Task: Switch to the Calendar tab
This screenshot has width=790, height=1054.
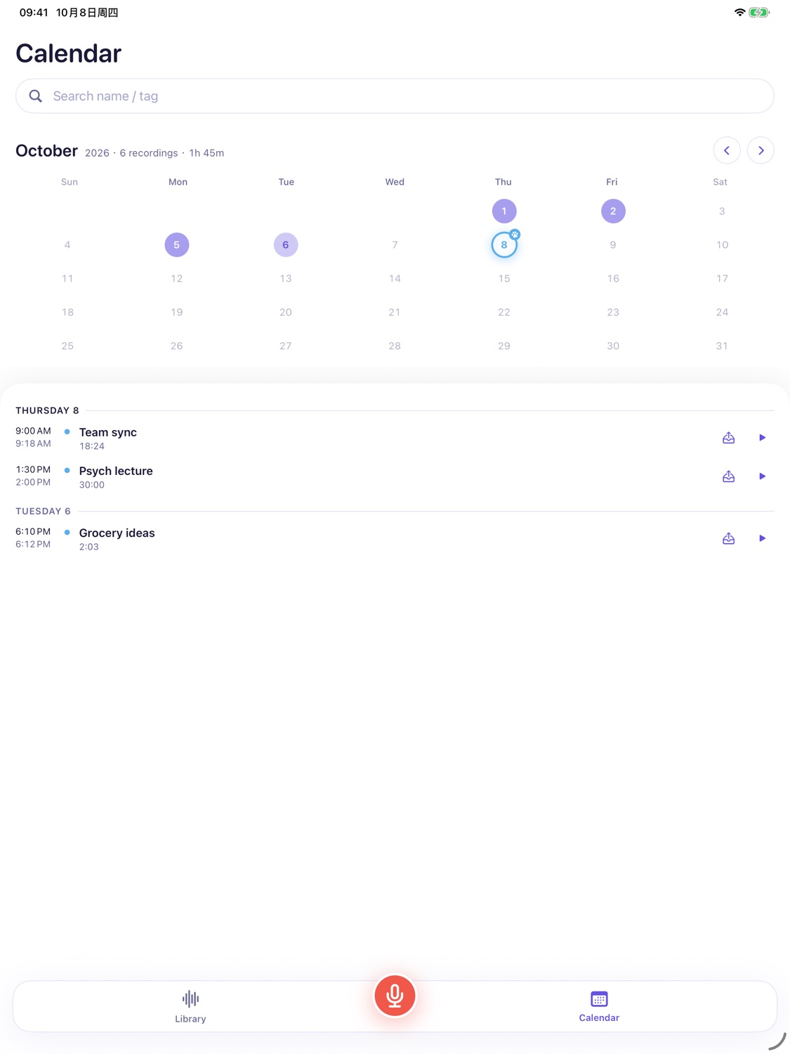Action: (x=599, y=1006)
